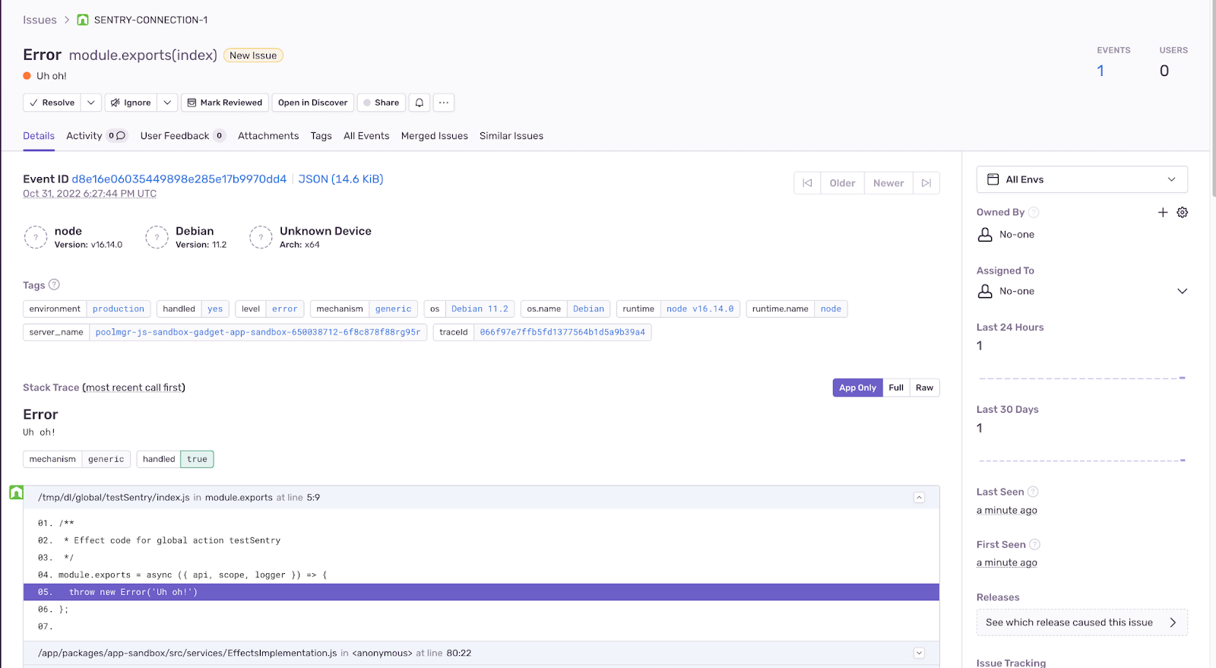Click the green in-app frame icon
1216x668 pixels.
click(x=17, y=492)
